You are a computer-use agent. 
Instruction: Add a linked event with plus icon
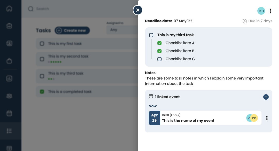[x=266, y=97]
